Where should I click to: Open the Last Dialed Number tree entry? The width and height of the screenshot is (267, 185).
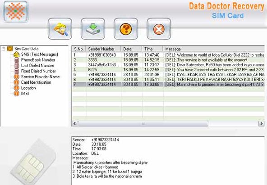(37, 66)
